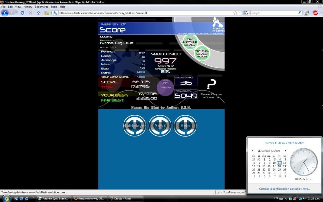Click the Firefox Home icon
The height and width of the screenshot is (202, 323).
coord(38,13)
